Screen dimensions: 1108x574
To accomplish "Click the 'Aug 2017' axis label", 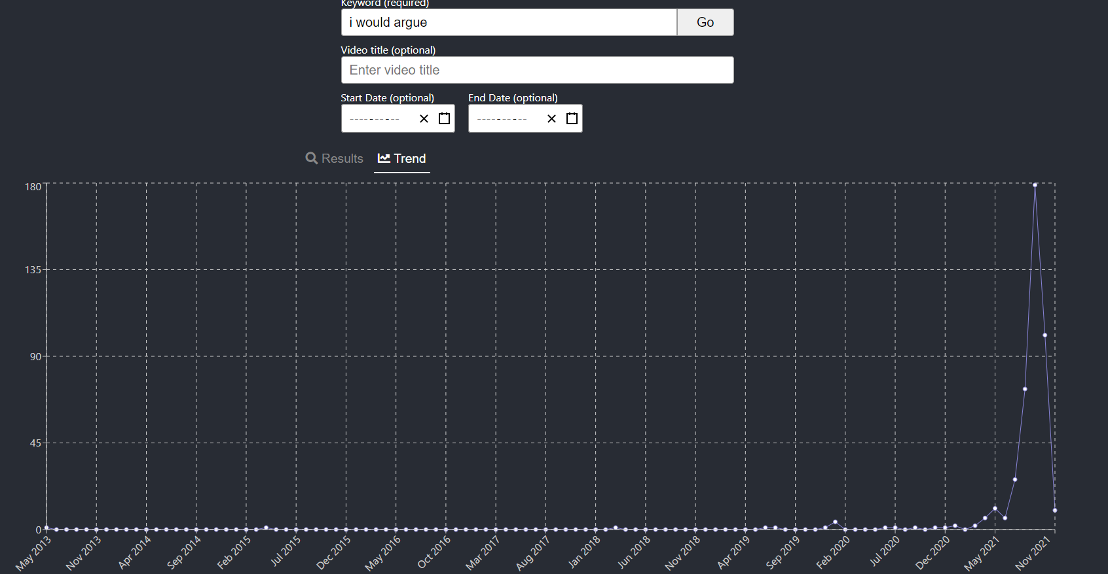I will click(x=532, y=553).
